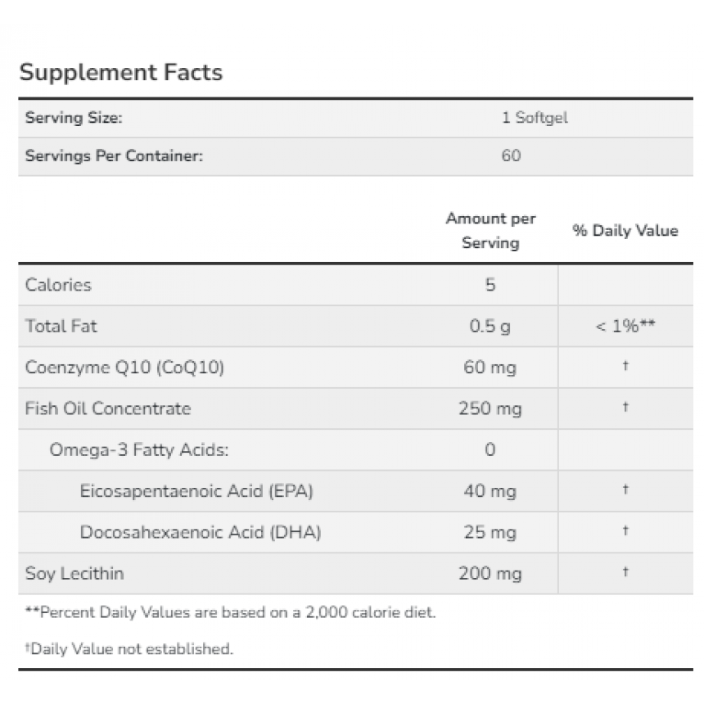Click the % Daily Value column header
Viewport: 704px width, 704px height.
625,230
